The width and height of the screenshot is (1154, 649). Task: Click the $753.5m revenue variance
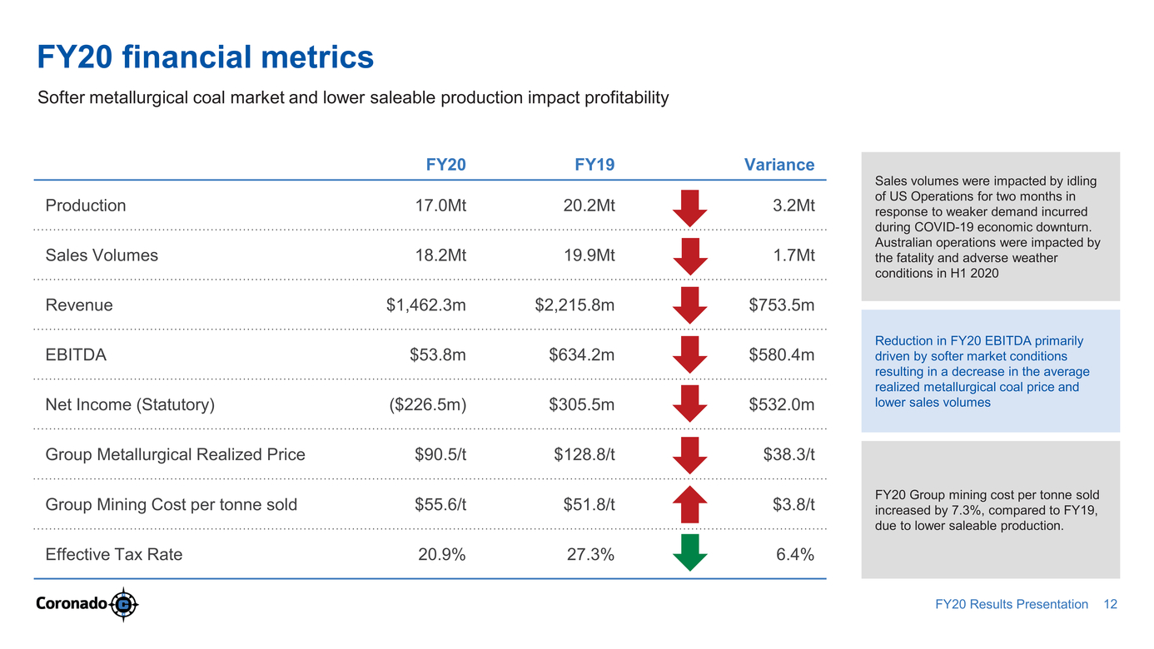(782, 305)
